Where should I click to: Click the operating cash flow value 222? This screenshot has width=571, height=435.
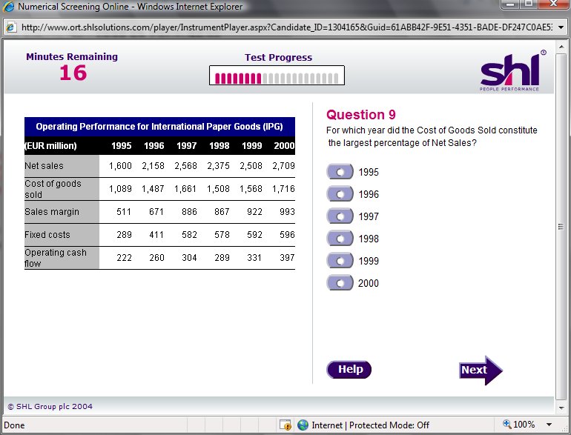click(124, 258)
